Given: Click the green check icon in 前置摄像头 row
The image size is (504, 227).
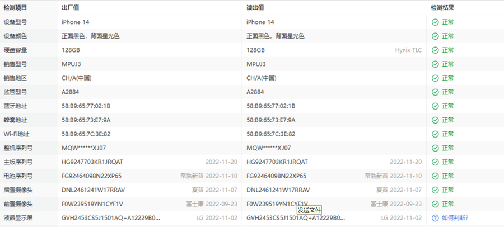Looking at the screenshot, I should (x=435, y=204).
